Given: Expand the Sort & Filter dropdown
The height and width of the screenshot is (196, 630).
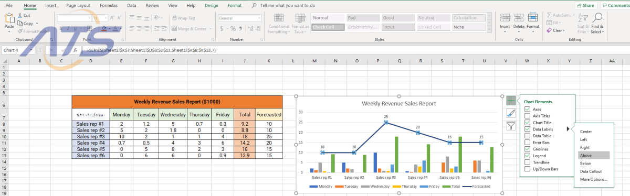Looking at the screenshot, I should coord(583,23).
